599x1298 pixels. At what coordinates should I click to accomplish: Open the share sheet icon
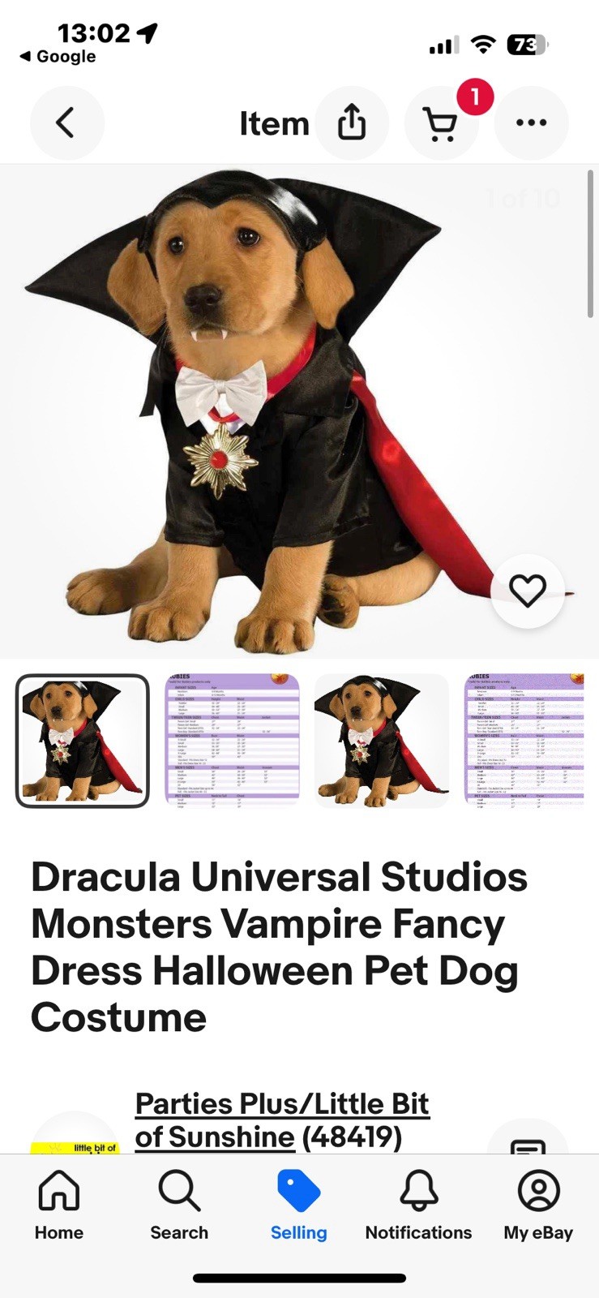(352, 123)
